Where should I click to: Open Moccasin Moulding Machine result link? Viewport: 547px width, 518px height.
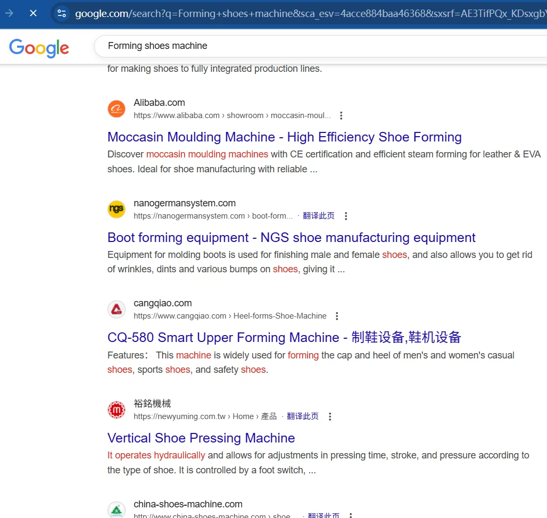pos(284,137)
